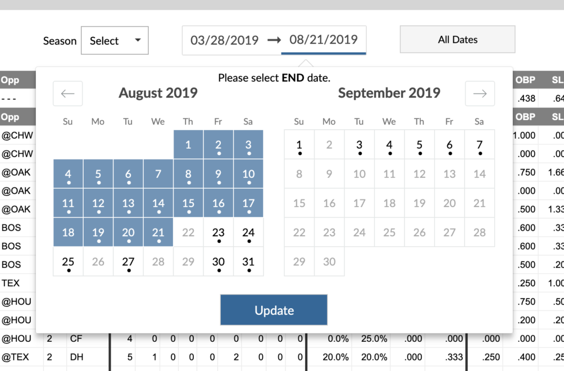
Task: Choose August 4 in the calendar
Action: tap(68, 174)
